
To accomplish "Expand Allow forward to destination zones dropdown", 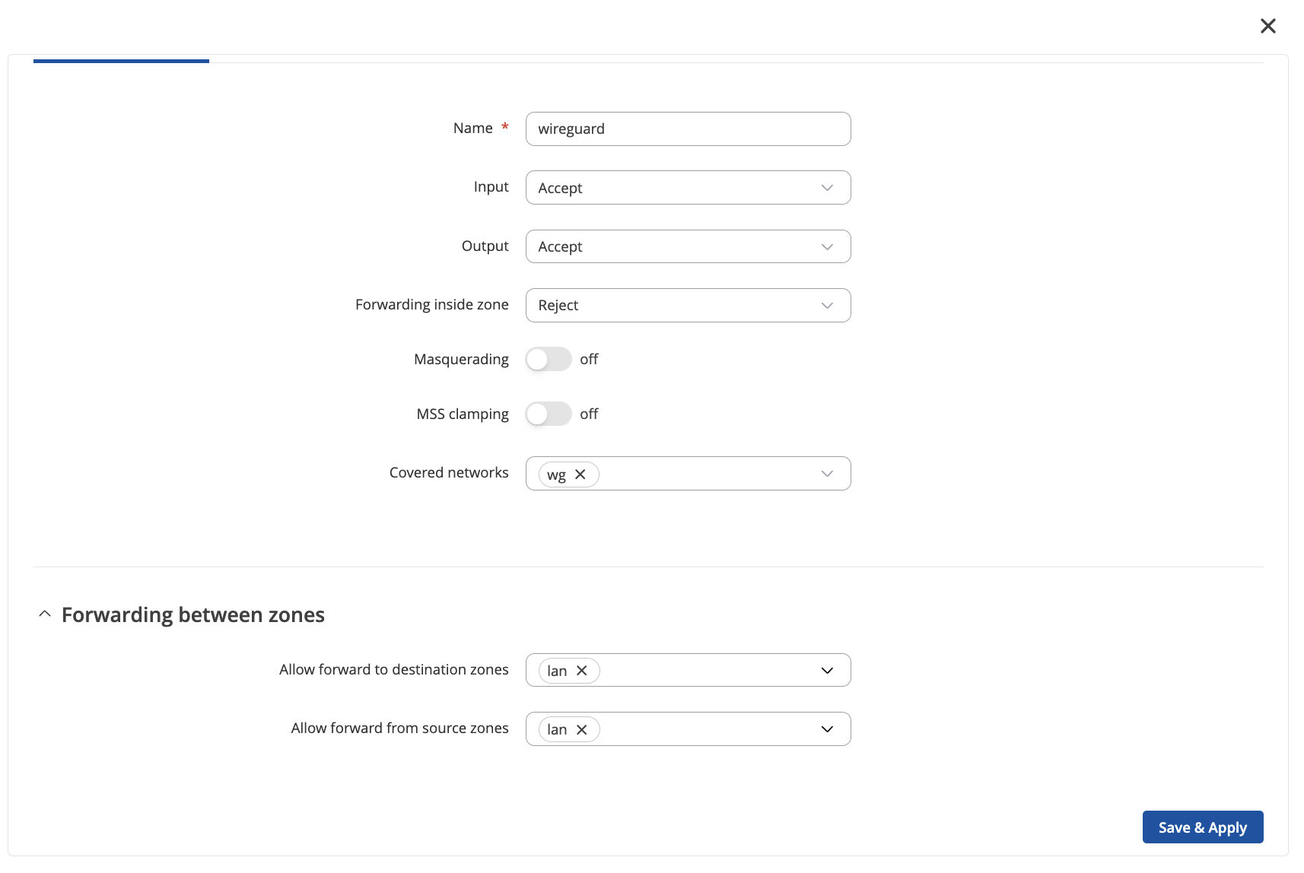I will click(x=827, y=670).
